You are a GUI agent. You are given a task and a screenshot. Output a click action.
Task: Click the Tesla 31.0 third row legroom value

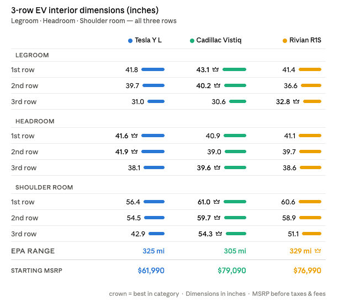click(x=137, y=101)
